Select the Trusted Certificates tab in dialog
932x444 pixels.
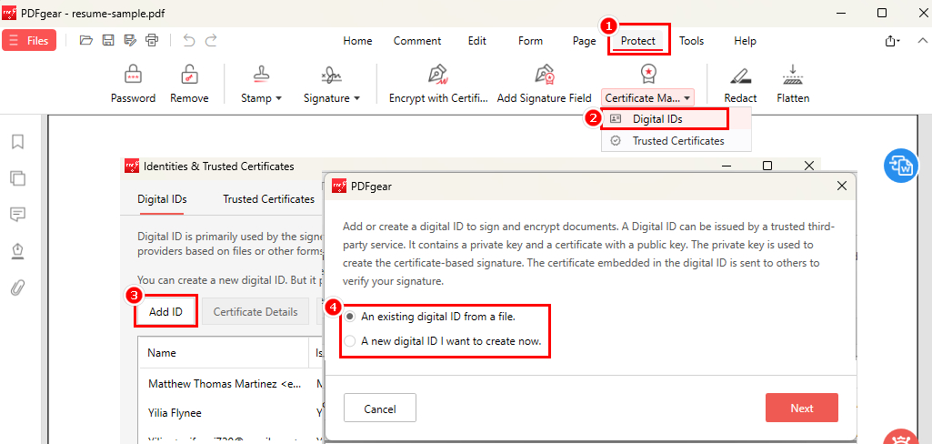coord(268,199)
